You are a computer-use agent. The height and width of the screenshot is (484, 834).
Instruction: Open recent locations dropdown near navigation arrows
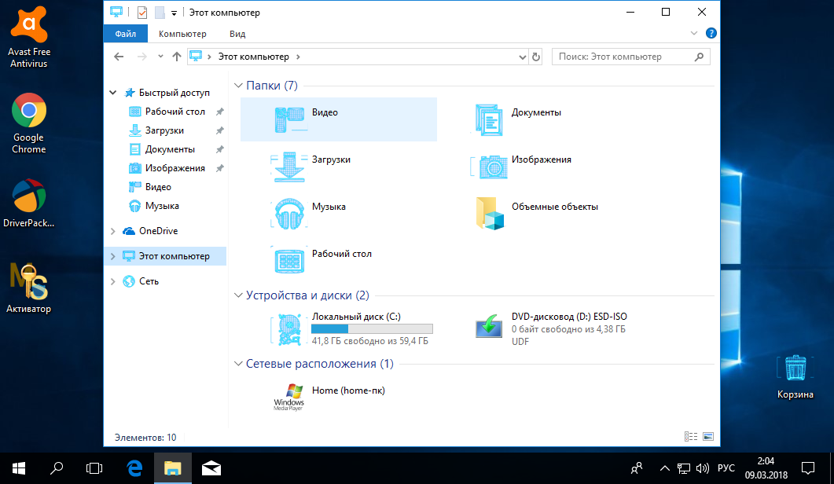point(160,57)
